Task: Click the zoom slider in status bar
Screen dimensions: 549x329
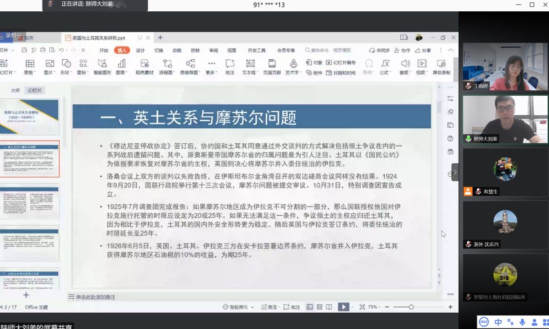Action: (x=411, y=307)
